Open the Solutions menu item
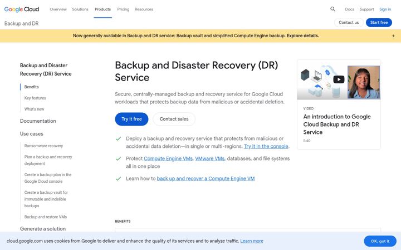401x250 pixels. click(80, 9)
